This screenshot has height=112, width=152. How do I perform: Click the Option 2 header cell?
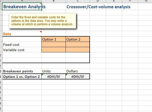pyautogui.click(x=78, y=39)
